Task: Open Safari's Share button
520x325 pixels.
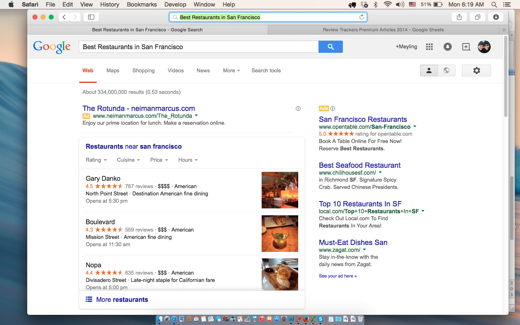Action: 459,17
